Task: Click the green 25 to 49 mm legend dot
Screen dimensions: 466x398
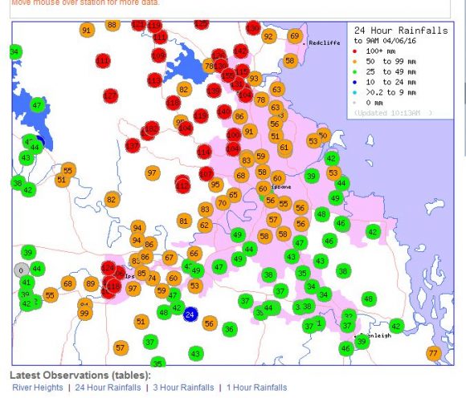Action: pyautogui.click(x=354, y=72)
